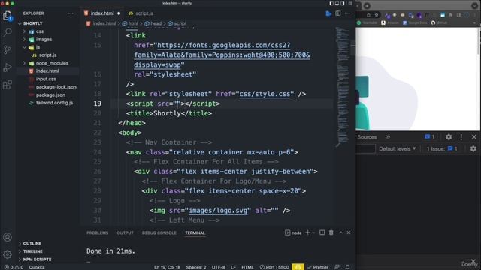Customize layout icon in title bar
Screen dimensions: 481x270
(350, 3)
